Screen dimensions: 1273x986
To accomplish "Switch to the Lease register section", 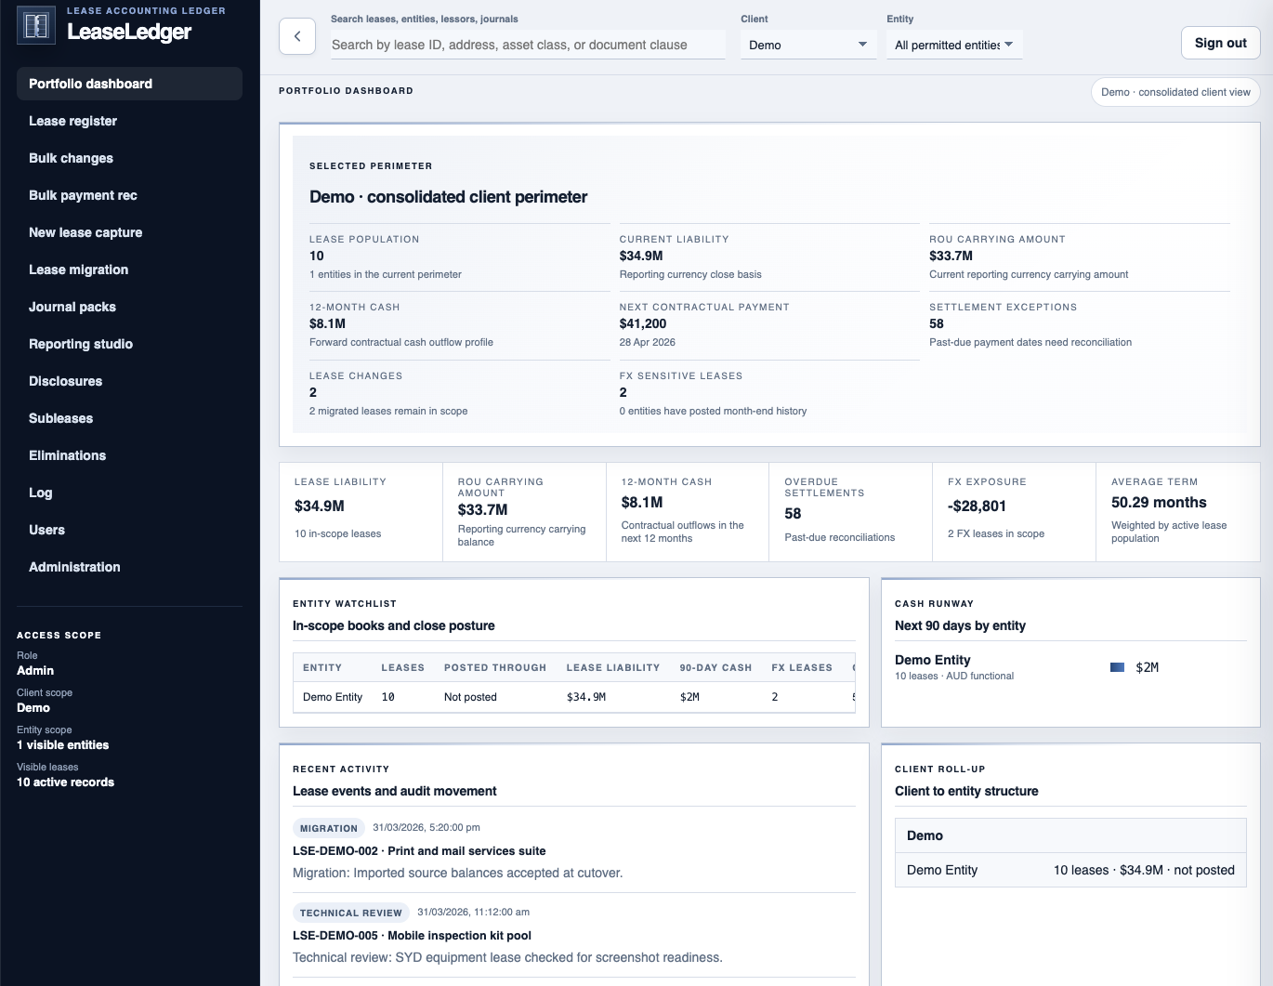I will (73, 121).
